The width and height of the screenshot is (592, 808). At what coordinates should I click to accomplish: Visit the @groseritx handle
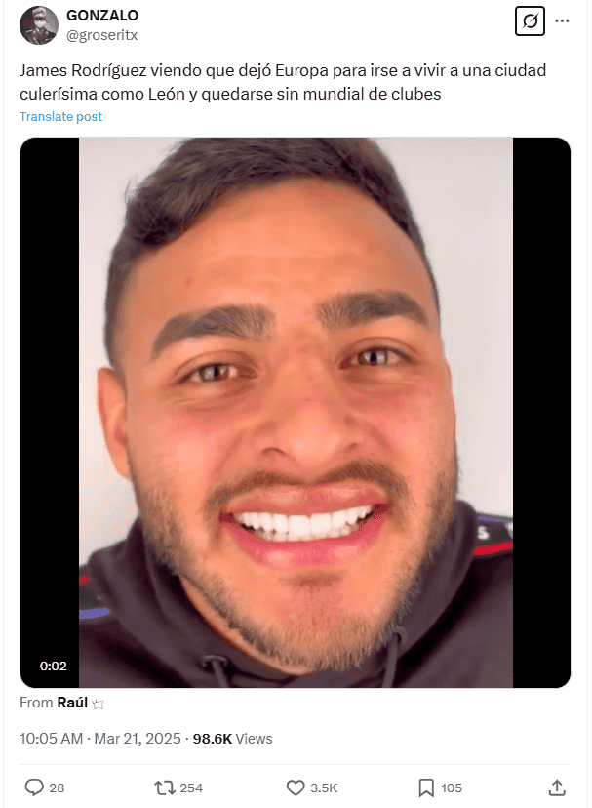[102, 35]
